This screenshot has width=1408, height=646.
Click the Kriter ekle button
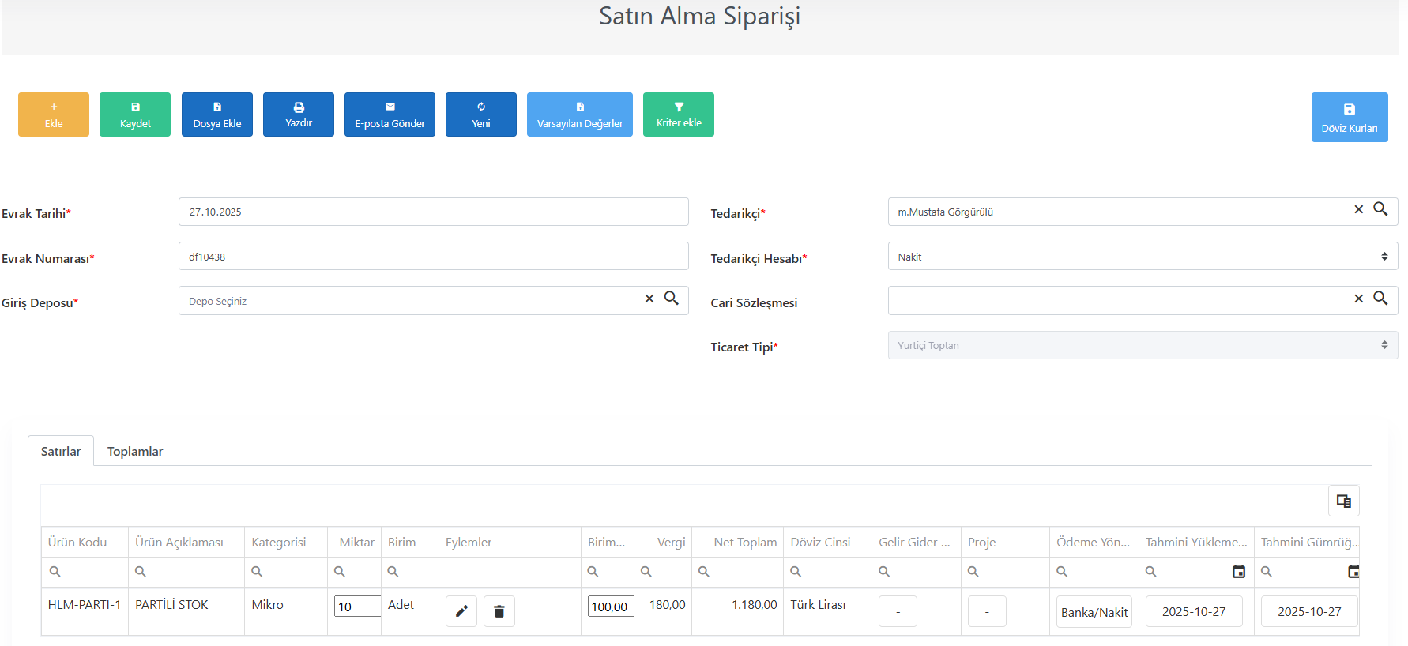tap(679, 115)
